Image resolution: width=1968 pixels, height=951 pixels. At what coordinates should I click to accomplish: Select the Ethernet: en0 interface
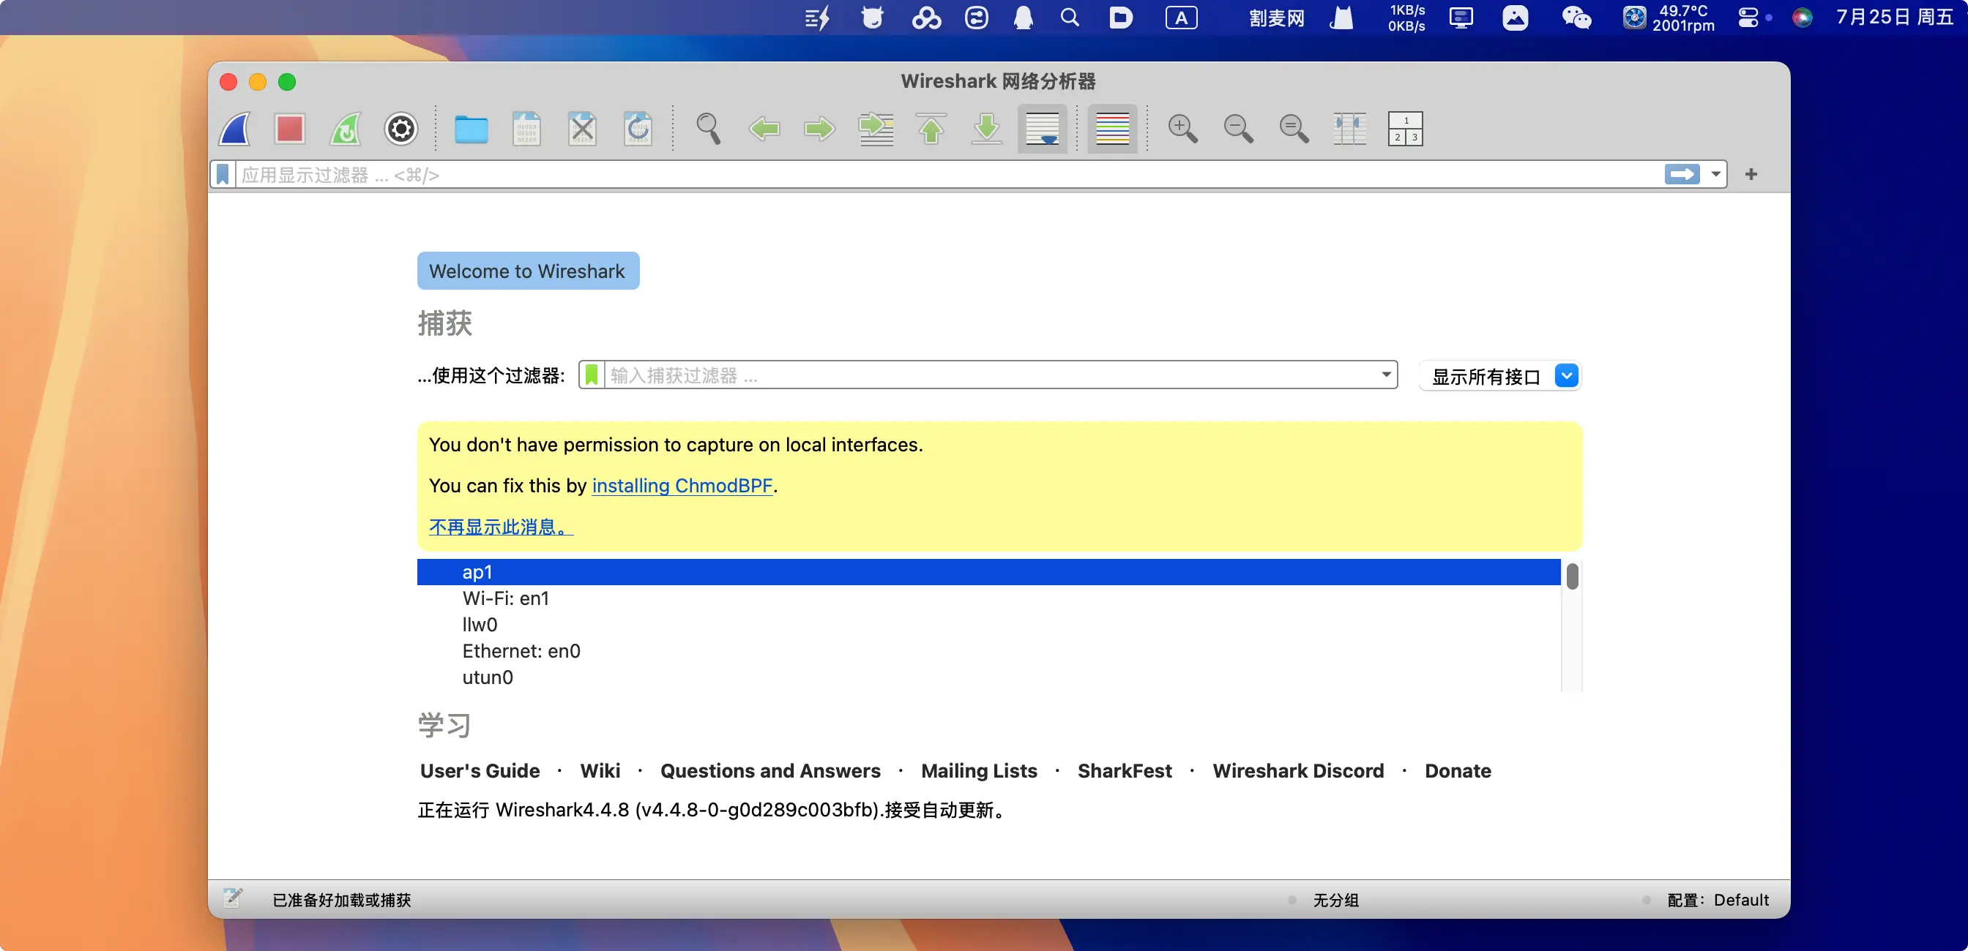521,651
